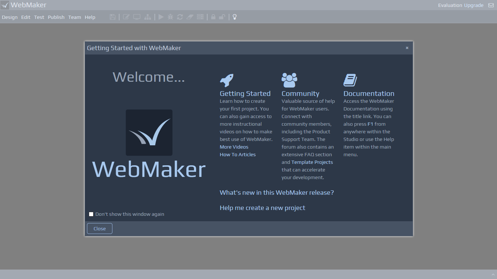Open the Documentation title link
Image resolution: width=497 pixels, height=279 pixels.
pos(369,93)
